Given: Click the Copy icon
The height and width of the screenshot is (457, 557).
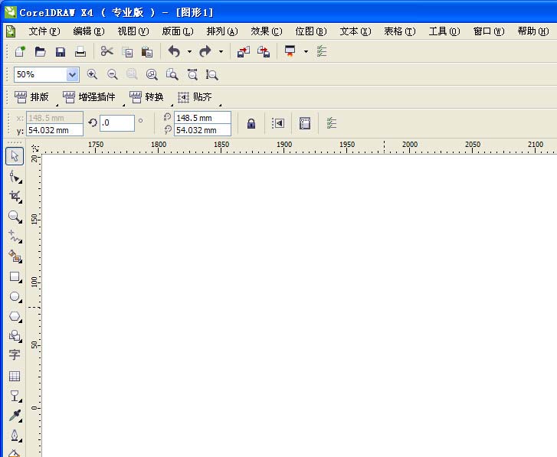Looking at the screenshot, I should pos(127,52).
